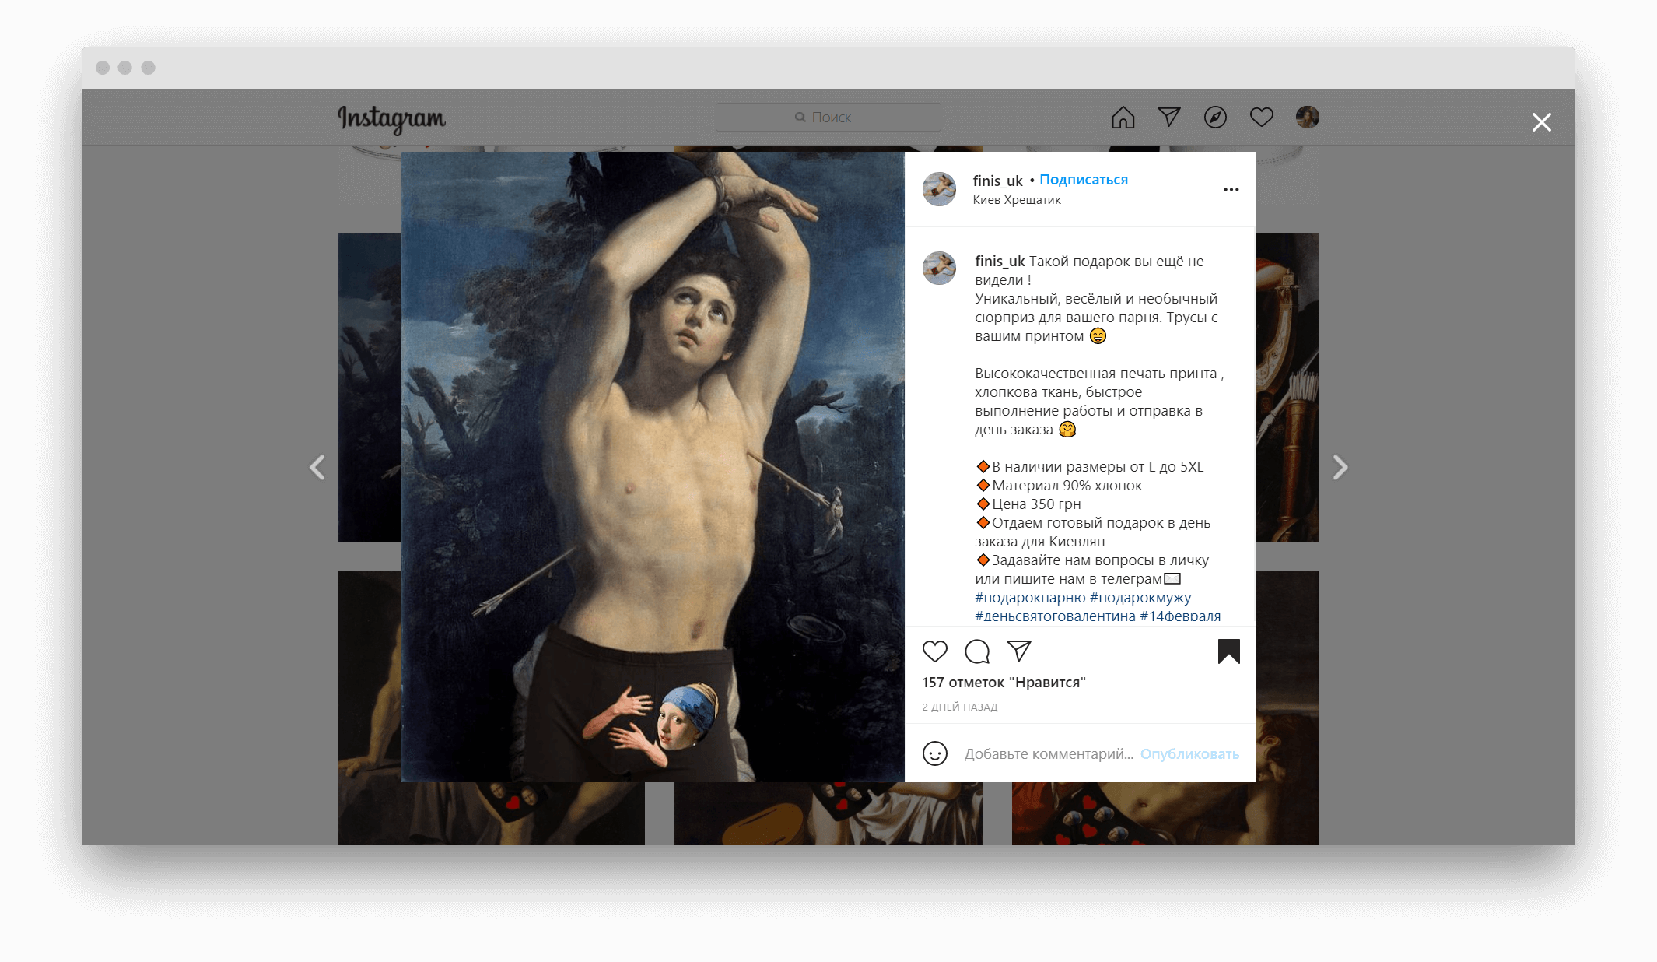Focus the Добавьте комментарий input

[1048, 753]
